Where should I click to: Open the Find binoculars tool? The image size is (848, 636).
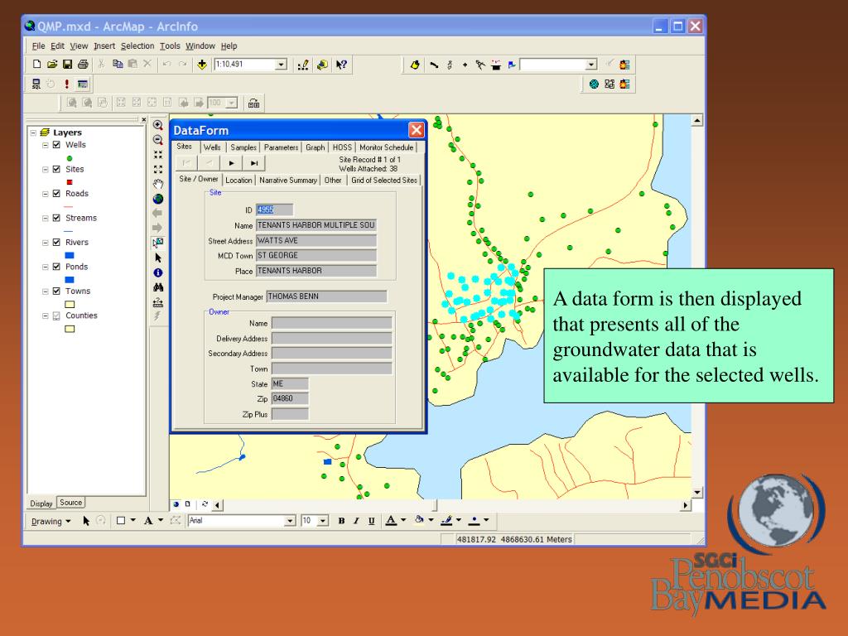[x=158, y=287]
